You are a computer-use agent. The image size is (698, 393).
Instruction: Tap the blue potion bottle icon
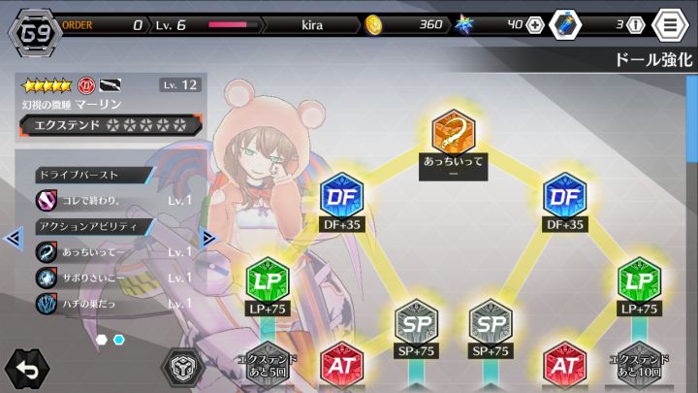pyautogui.click(x=565, y=24)
